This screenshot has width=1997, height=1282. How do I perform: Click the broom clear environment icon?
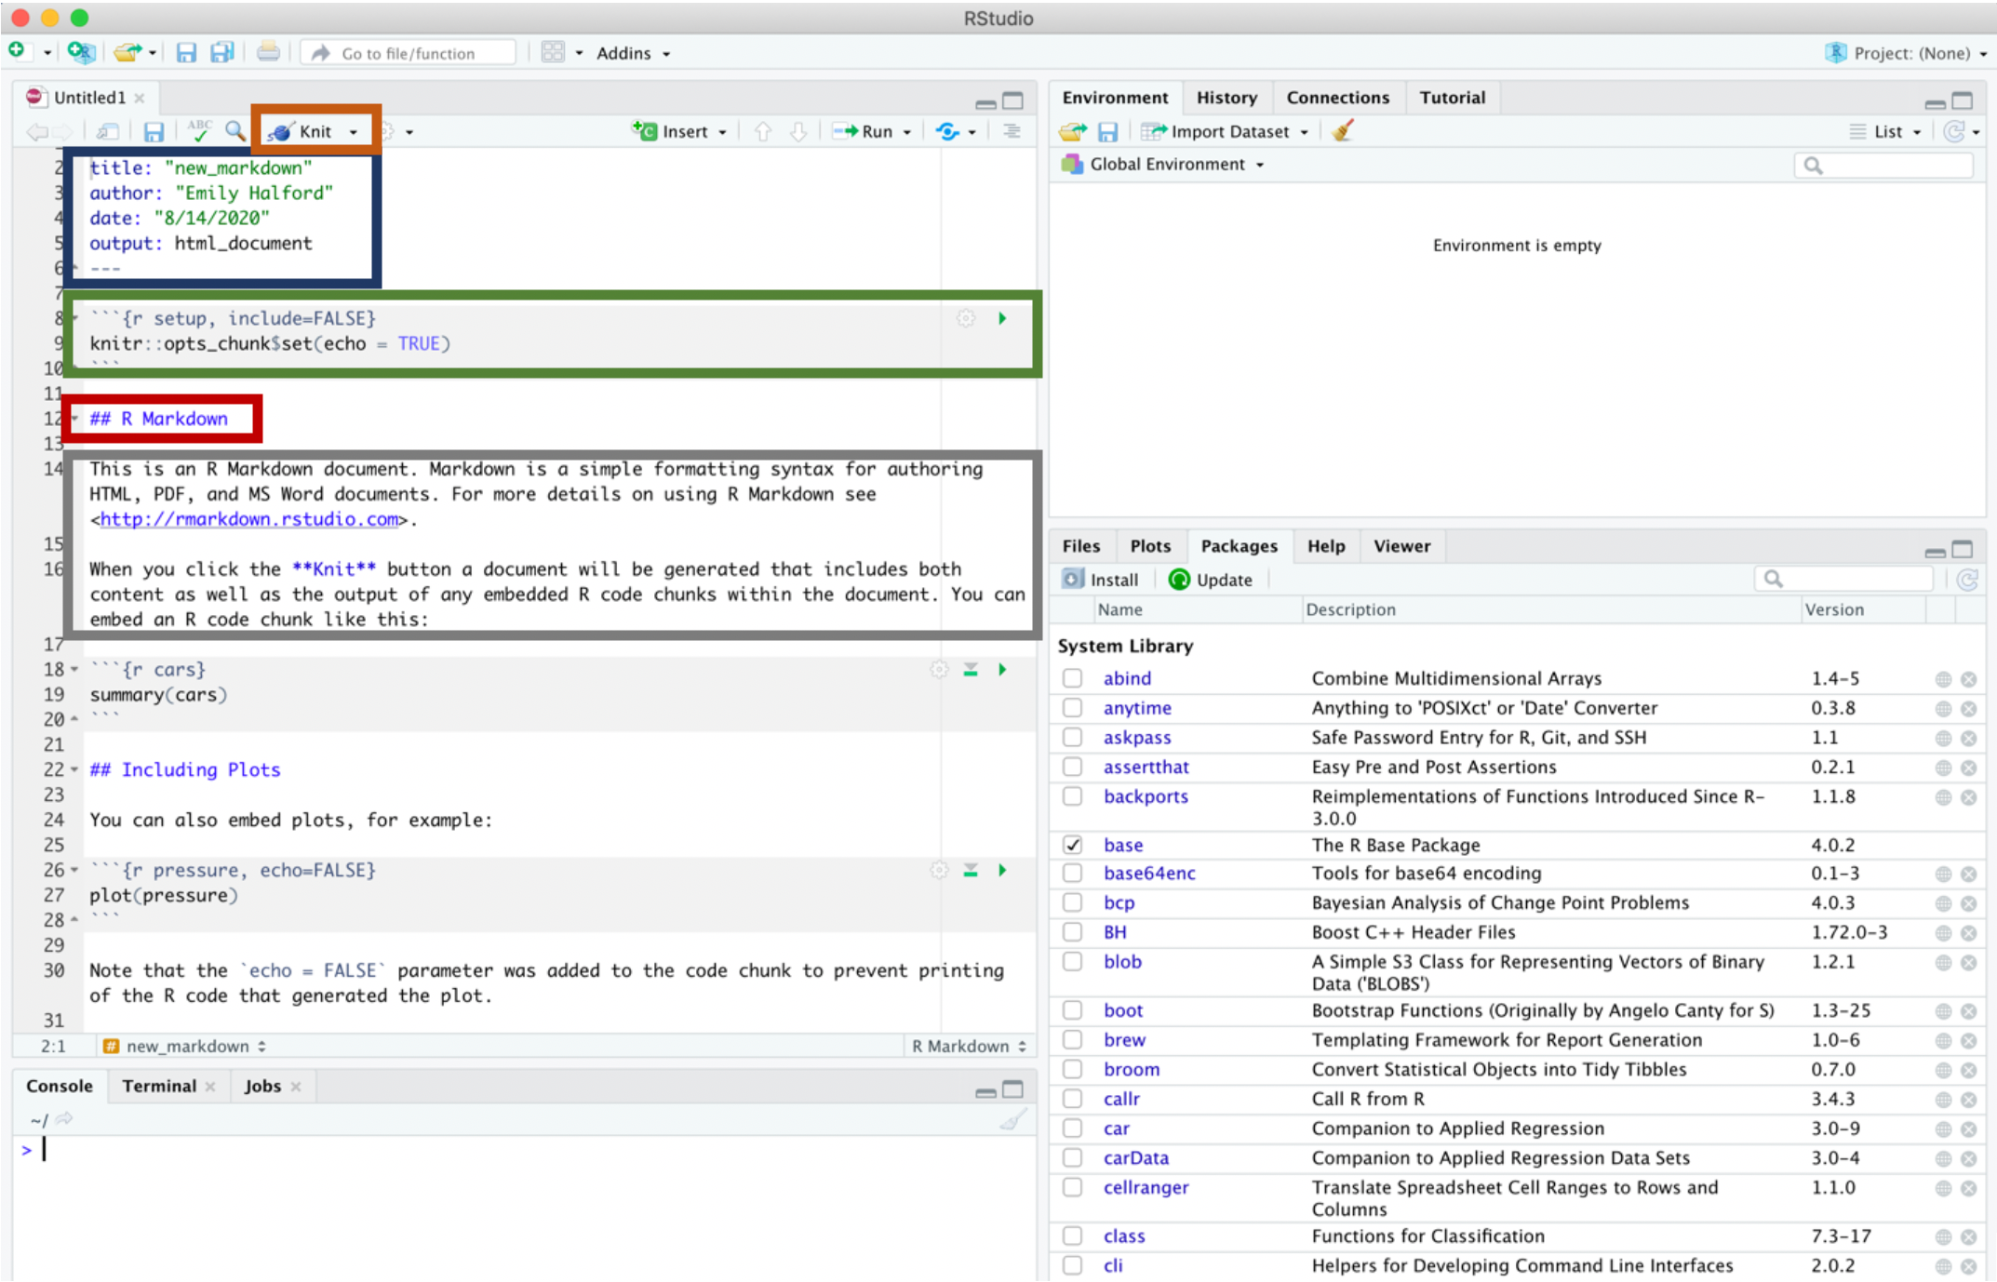[x=1342, y=131]
